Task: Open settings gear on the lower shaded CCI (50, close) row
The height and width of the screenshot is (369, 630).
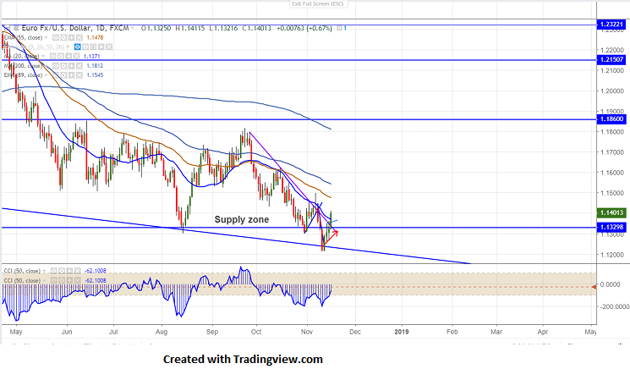Action: [62, 280]
